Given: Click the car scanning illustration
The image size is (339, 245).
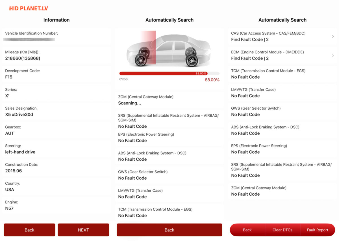Looking at the screenshot, I should [x=169, y=48].
